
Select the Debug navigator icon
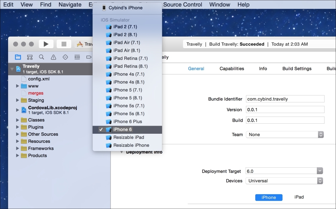pyautogui.click(x=77, y=57)
